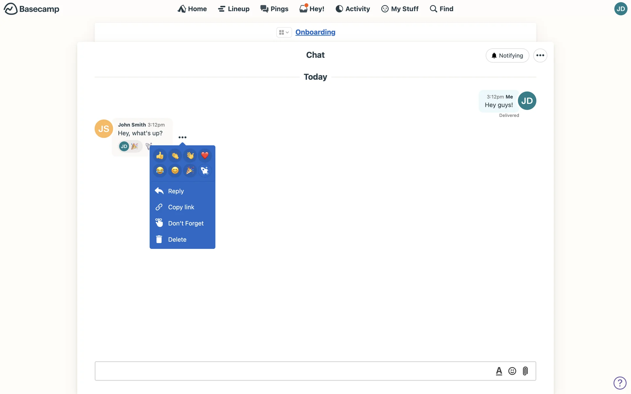The width and height of the screenshot is (631, 394).
Task: React with thumbs up emoji
Action: point(160,155)
